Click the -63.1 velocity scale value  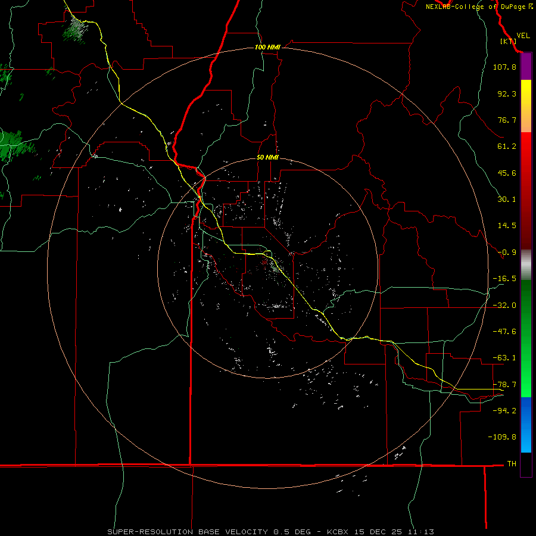pos(504,358)
